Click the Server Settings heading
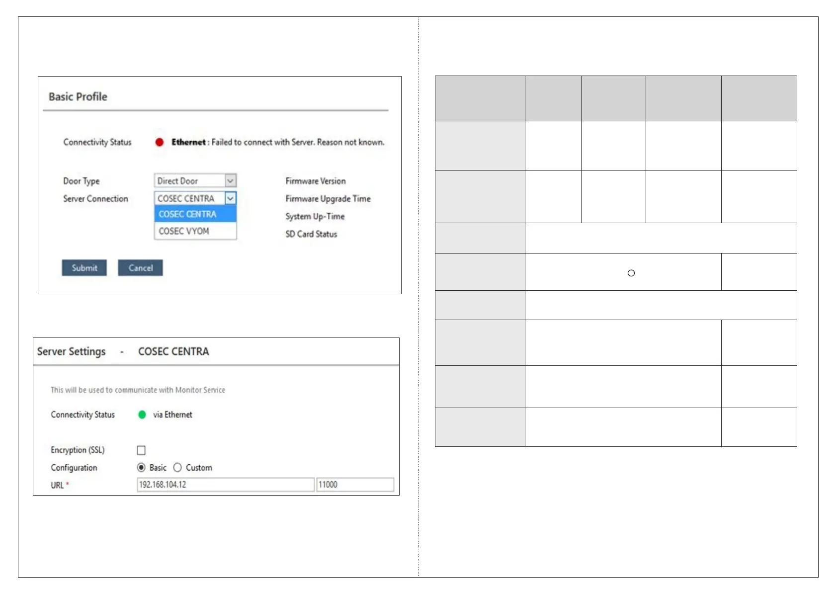Image resolution: width=837 pixels, height=592 pixels. coord(71,351)
